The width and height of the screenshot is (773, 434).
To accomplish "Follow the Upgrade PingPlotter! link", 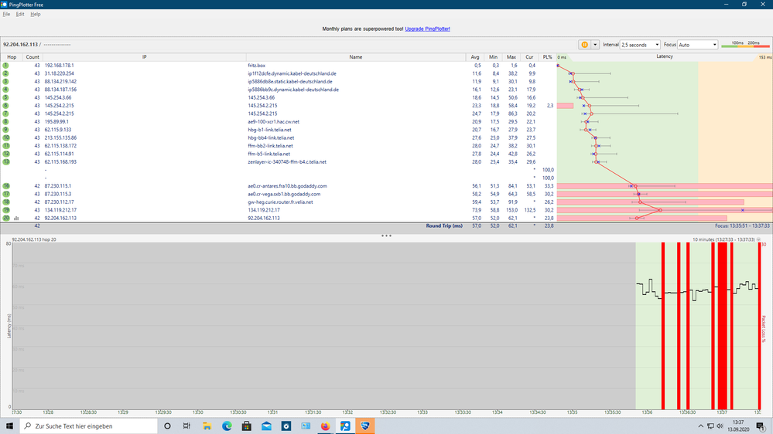I will [x=427, y=29].
